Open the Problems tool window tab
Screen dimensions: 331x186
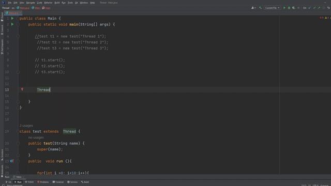43,182
